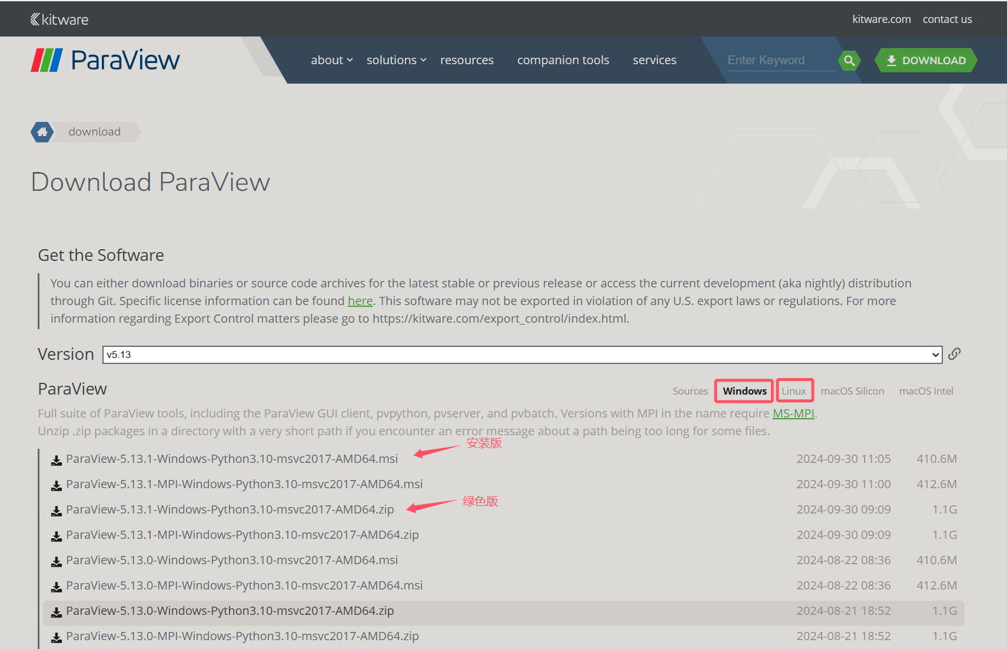The width and height of the screenshot is (1007, 649).
Task: Click download icon for ParaView-5.13.0-Windows zip
Action: tap(57, 612)
